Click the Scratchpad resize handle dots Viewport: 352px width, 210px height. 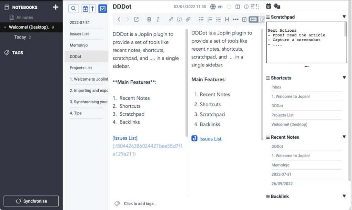pos(307,66)
